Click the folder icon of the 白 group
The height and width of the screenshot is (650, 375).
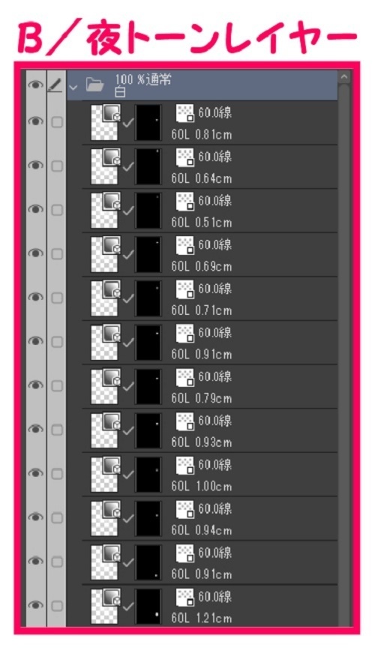click(95, 85)
